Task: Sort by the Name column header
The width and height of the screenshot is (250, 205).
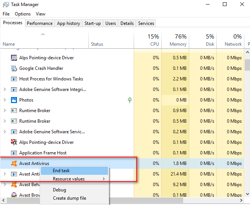Action: click(44, 40)
